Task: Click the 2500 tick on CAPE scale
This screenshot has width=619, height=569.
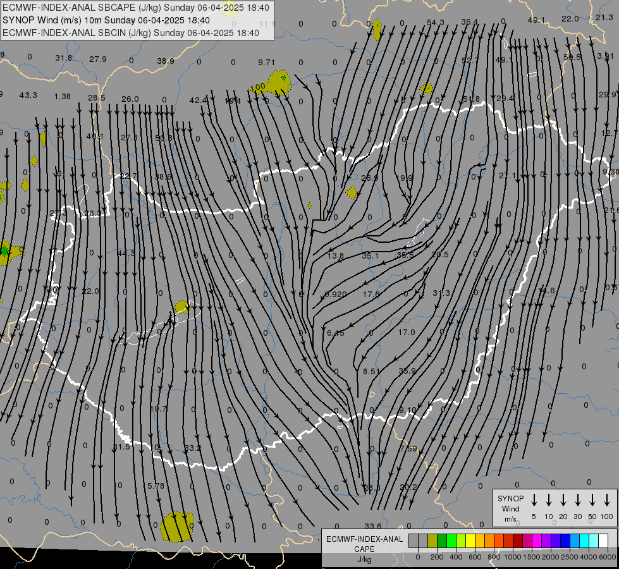Action: click(x=570, y=557)
